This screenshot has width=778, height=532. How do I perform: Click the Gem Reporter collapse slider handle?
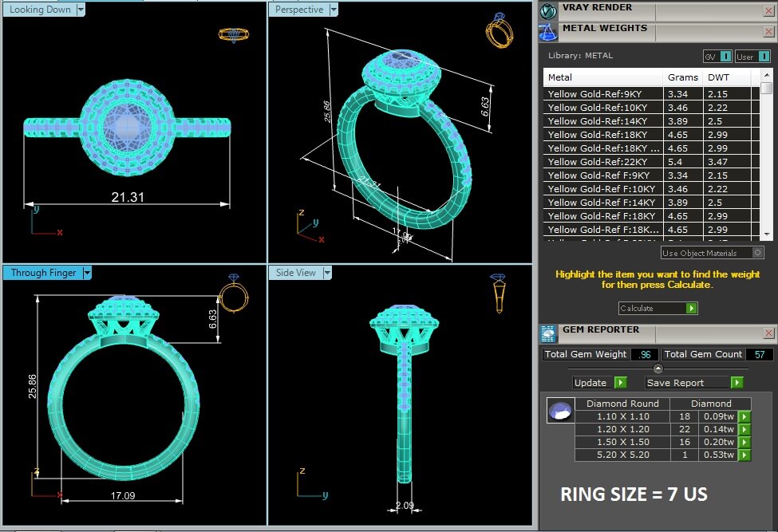pos(658,368)
